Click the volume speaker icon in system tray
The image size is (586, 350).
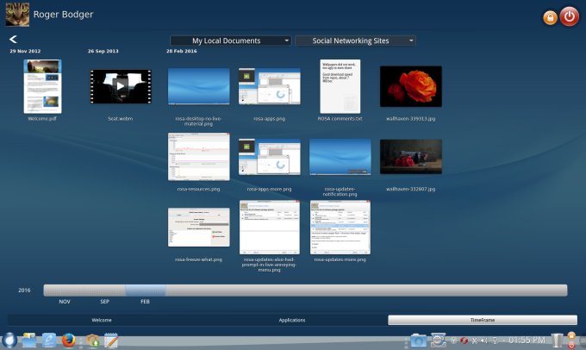(484, 341)
